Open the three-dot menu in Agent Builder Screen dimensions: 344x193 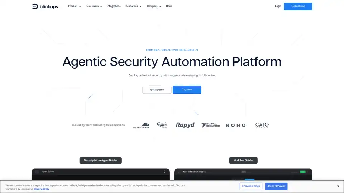tap(165, 172)
